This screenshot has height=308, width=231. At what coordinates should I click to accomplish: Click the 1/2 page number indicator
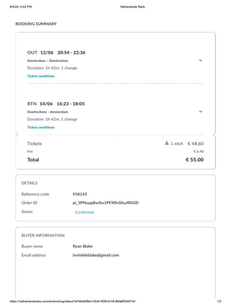(219, 301)
